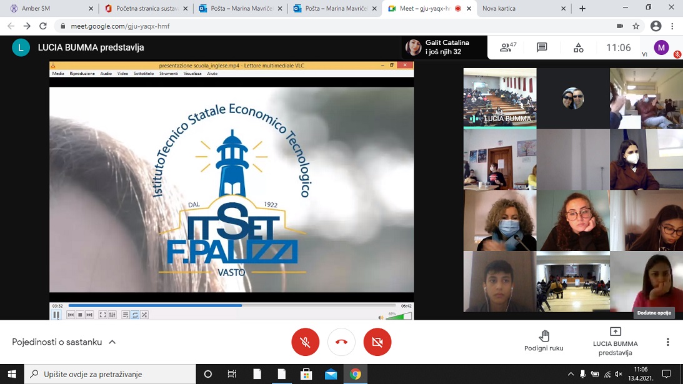Viewport: 683px width, 384px height.
Task: Open the Activities shapes icon
Action: 579,47
